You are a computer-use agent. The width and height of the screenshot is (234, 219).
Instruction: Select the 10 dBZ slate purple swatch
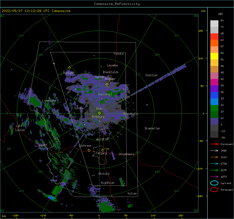tap(214, 121)
